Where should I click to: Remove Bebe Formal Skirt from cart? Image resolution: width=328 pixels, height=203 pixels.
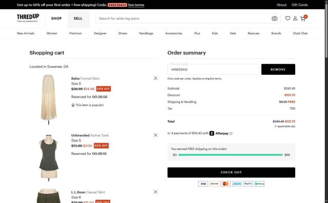155,78
